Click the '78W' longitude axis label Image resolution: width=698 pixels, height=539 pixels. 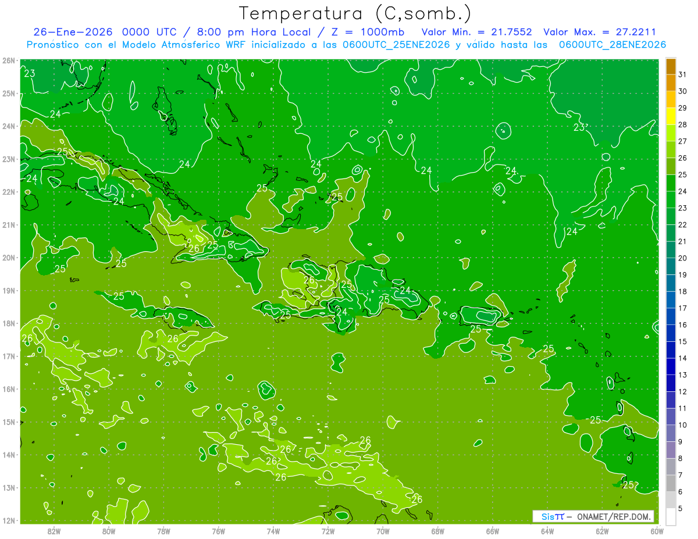pos(163,531)
